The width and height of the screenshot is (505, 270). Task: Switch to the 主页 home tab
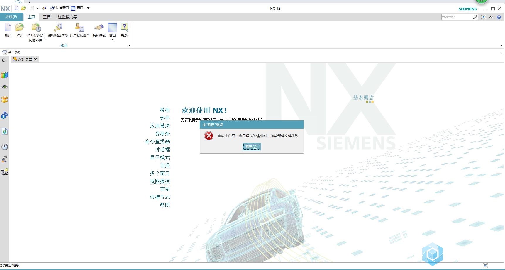pyautogui.click(x=31, y=17)
